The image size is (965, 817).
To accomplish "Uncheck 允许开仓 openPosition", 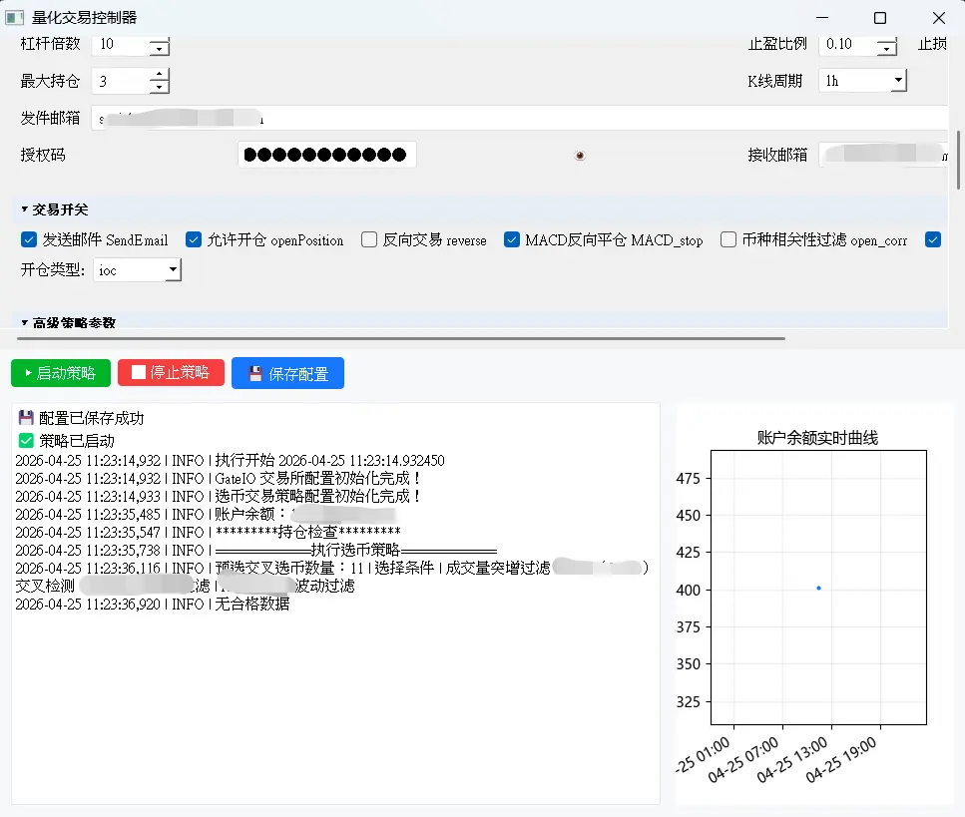I will [x=194, y=240].
